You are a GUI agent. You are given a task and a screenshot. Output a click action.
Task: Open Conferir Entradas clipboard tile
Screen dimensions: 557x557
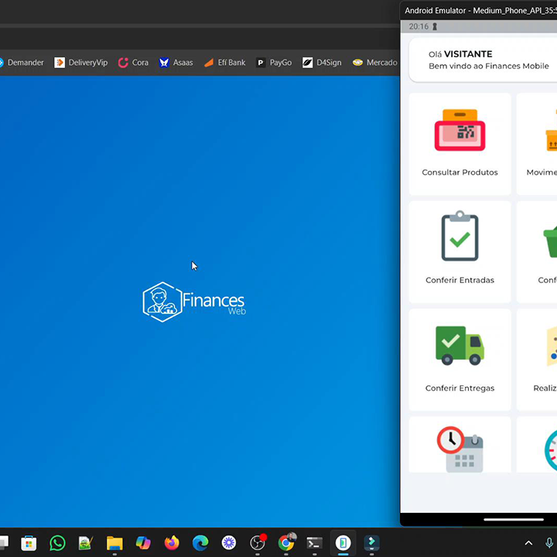pyautogui.click(x=460, y=252)
